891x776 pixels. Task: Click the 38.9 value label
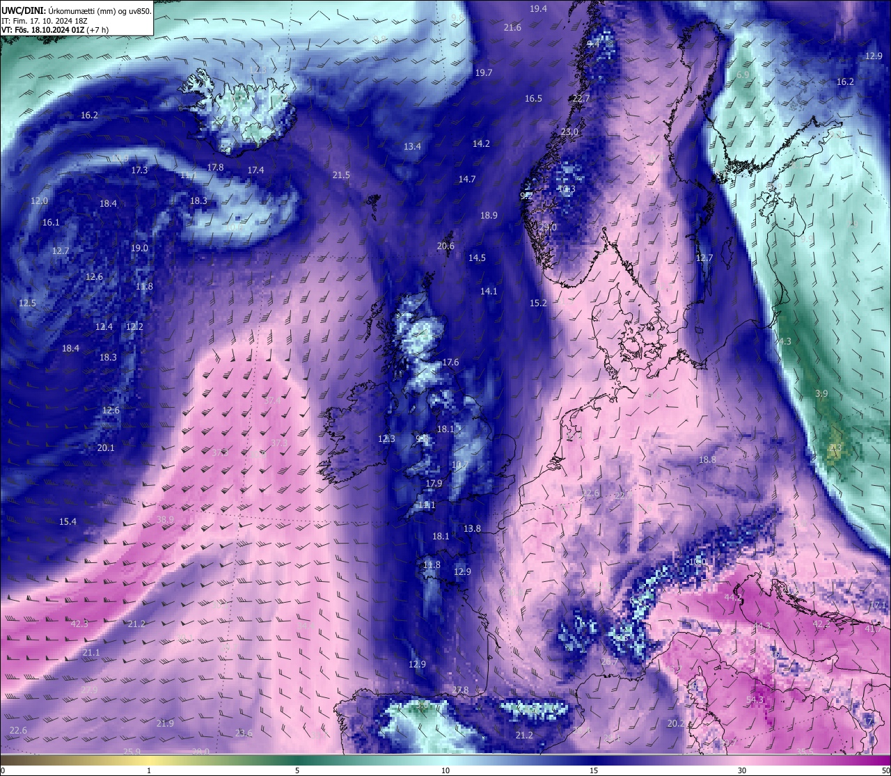pos(165,519)
